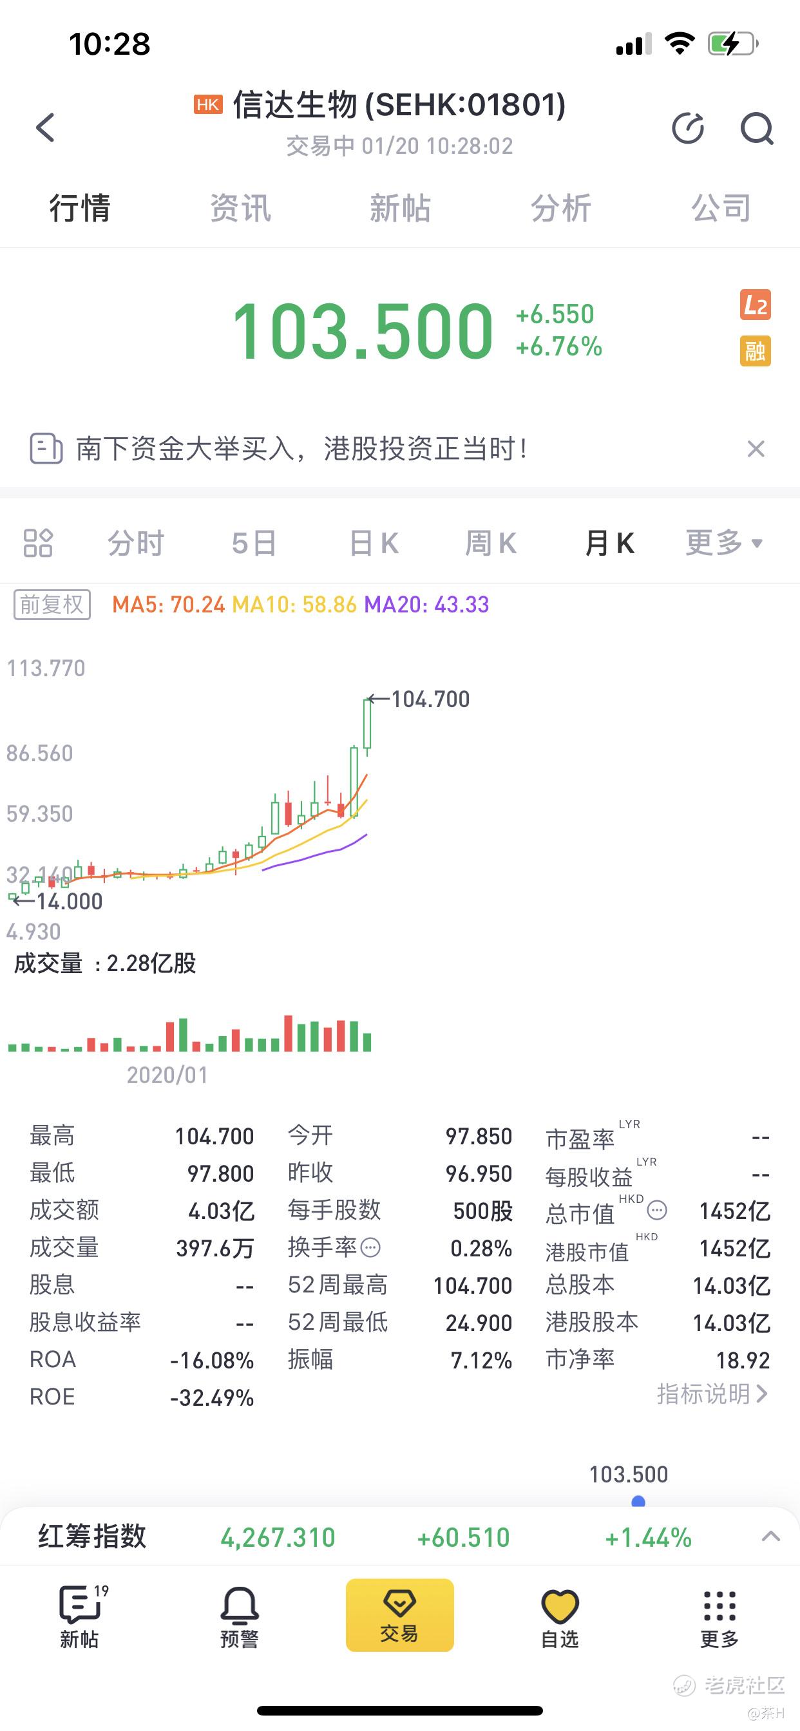Open the top 新帖 tab
Image resolution: width=800 pixels, height=1731 pixels.
[400, 207]
